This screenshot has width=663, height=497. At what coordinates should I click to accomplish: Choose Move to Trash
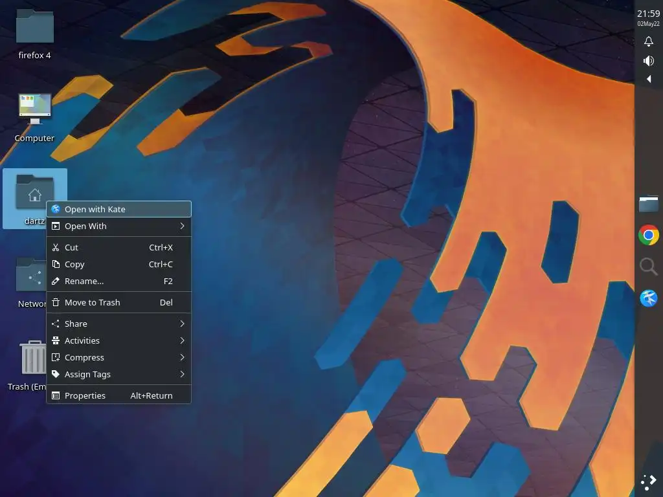pos(119,302)
